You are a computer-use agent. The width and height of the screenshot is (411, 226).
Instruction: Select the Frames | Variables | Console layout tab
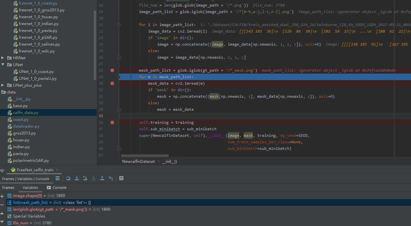(26, 179)
